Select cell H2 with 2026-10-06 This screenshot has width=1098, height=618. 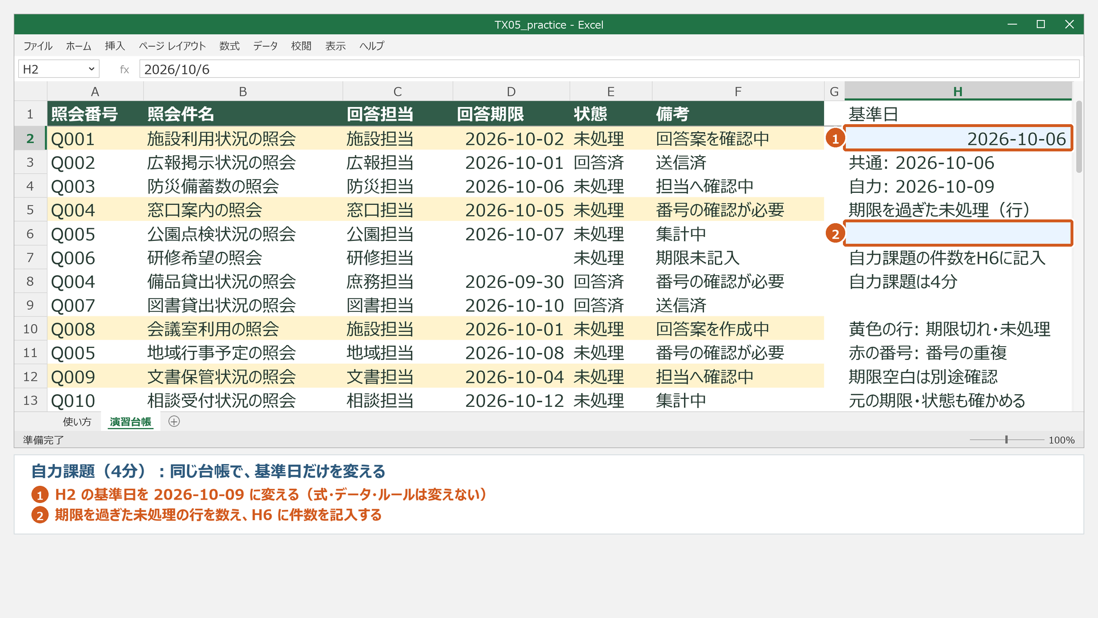(x=958, y=138)
